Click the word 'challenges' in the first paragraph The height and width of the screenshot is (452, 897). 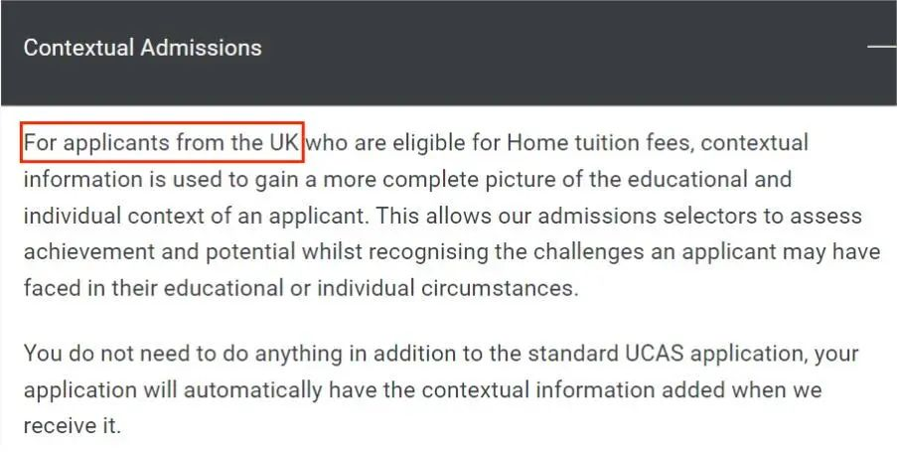589,253
